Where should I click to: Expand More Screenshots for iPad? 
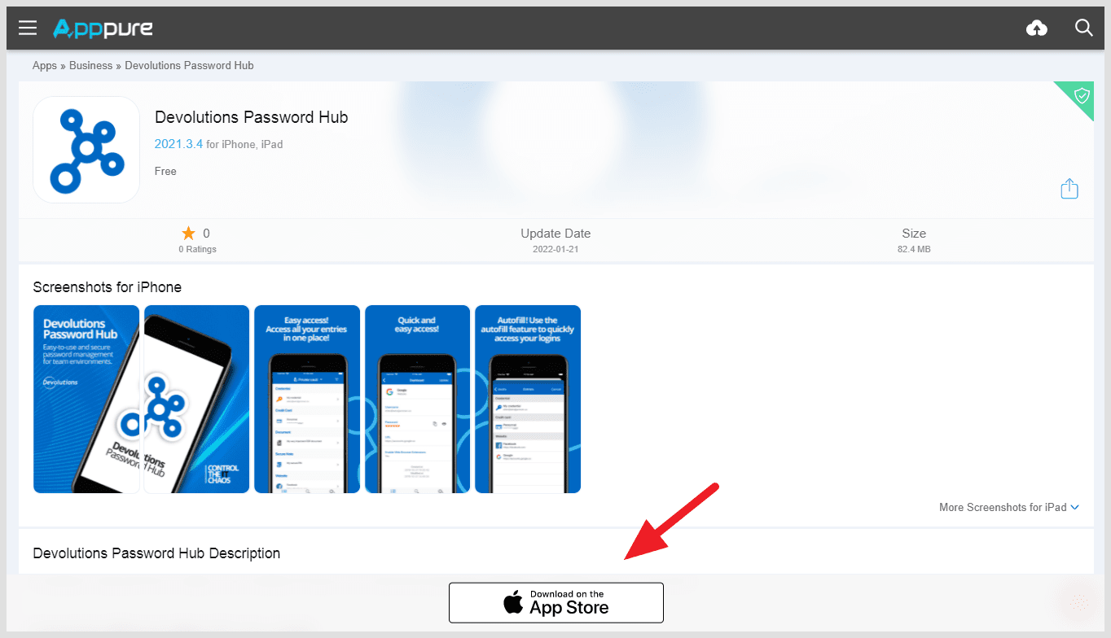[x=1009, y=507]
